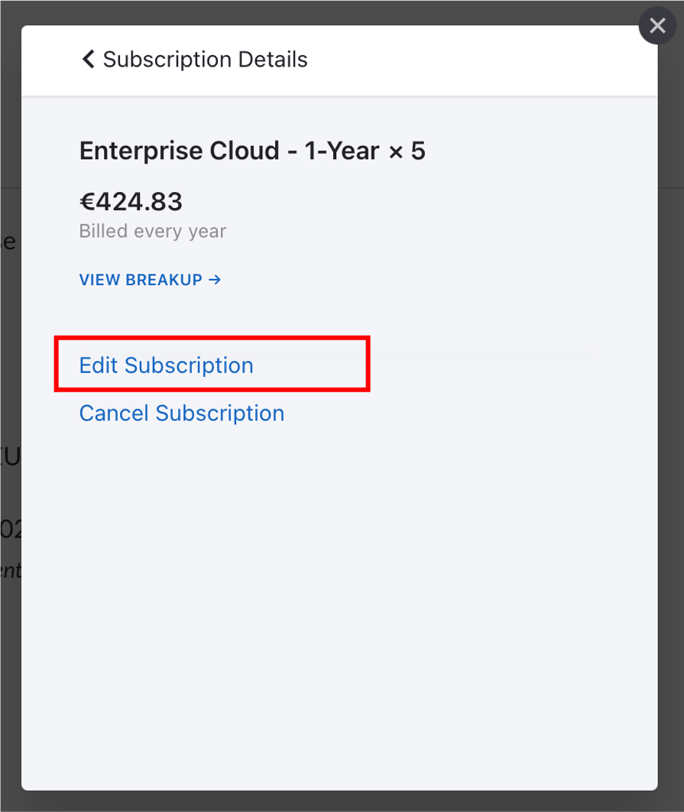684x812 pixels.
Task: Click the arrow beside VIEW BREAKUP
Action: coord(215,280)
